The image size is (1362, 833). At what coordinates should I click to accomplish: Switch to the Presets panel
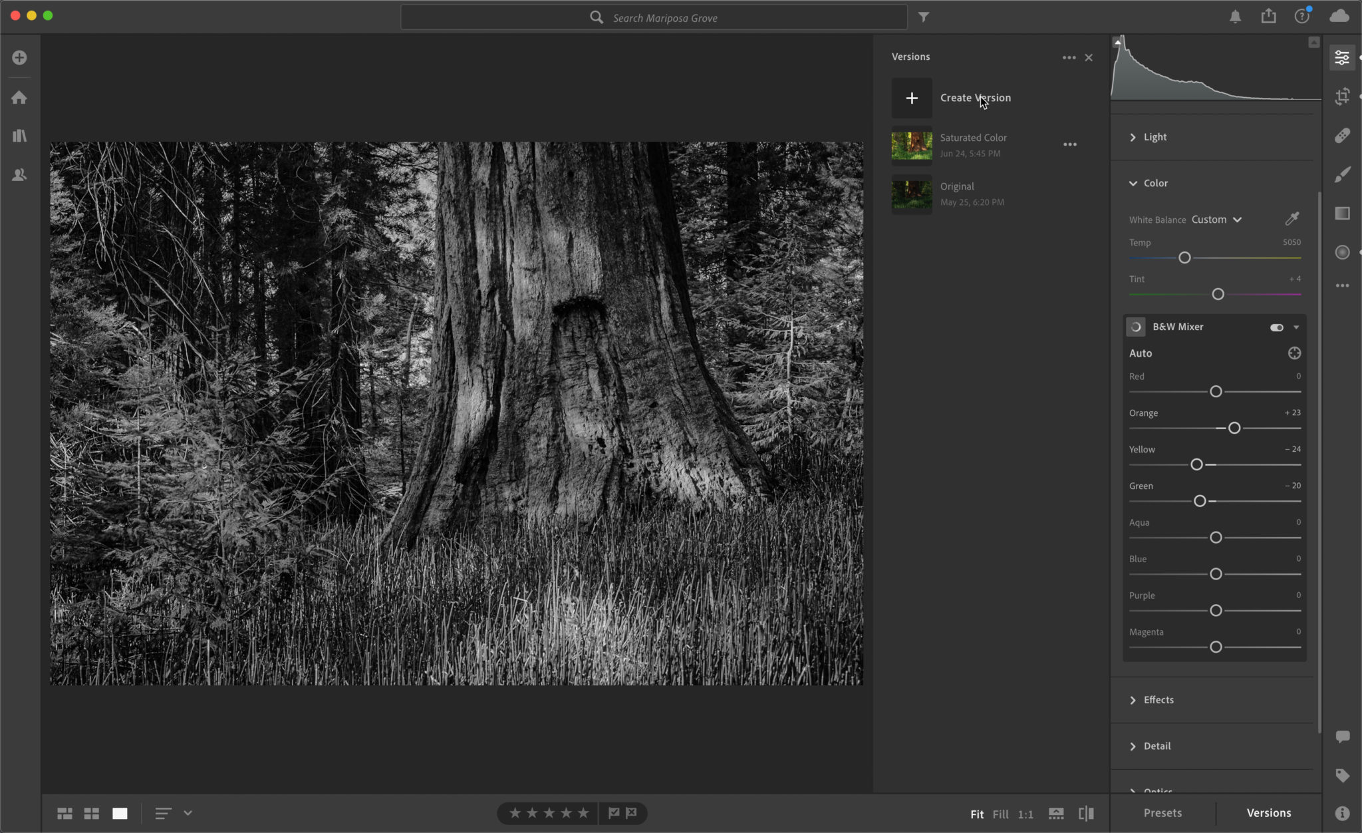click(x=1162, y=812)
